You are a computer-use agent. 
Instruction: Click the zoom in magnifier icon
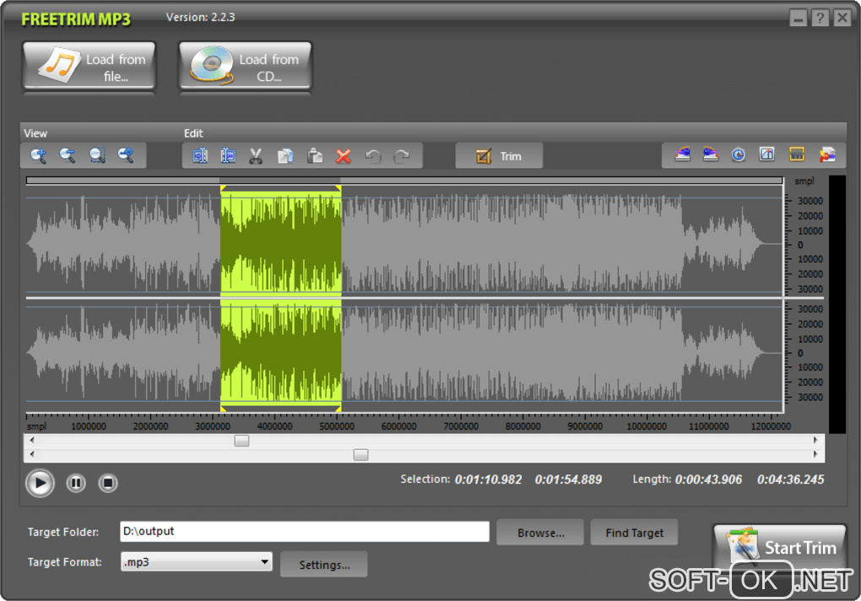click(39, 156)
